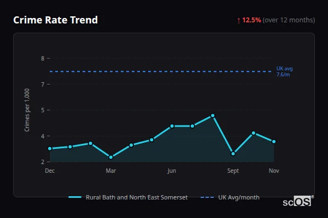This screenshot has height=218, width=328.
Task: Select the Nov data point at line end
Action: click(274, 142)
